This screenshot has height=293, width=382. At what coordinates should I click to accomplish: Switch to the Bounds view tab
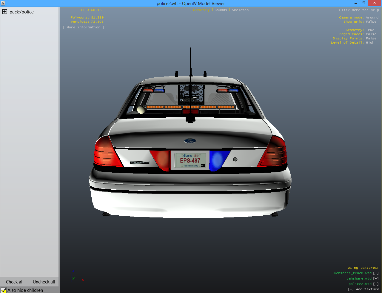221,10
